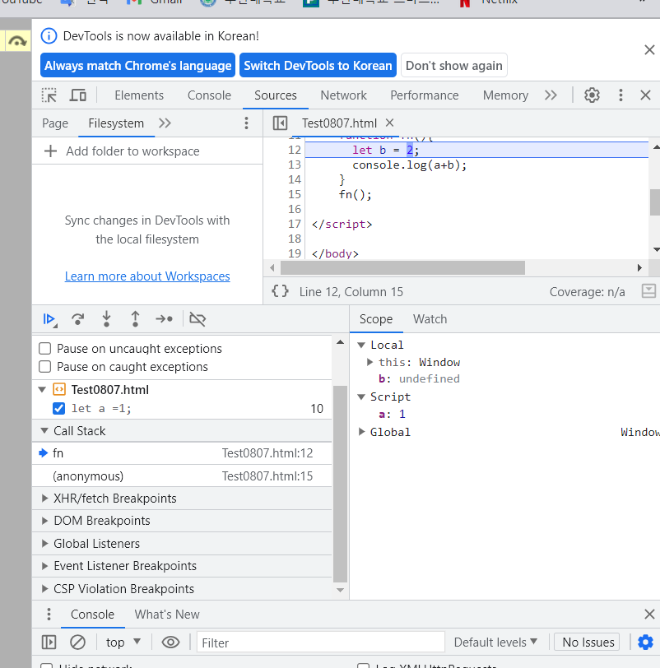Toggle the device toolbar icon
Screen dimensions: 660x668
[x=77, y=95]
